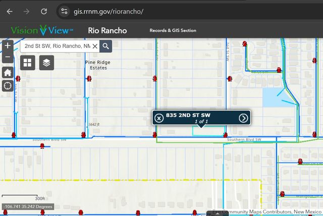Zoom out of the map
The height and width of the screenshot is (216, 323).
pos(8,58)
